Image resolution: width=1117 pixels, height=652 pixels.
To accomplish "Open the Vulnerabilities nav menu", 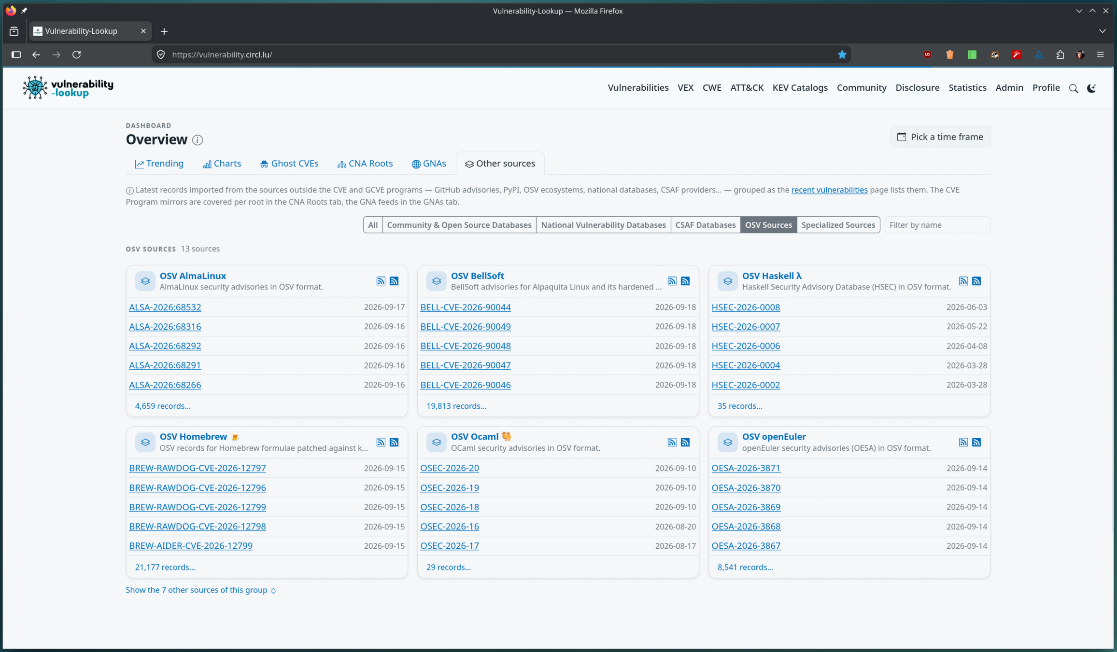I will point(638,88).
